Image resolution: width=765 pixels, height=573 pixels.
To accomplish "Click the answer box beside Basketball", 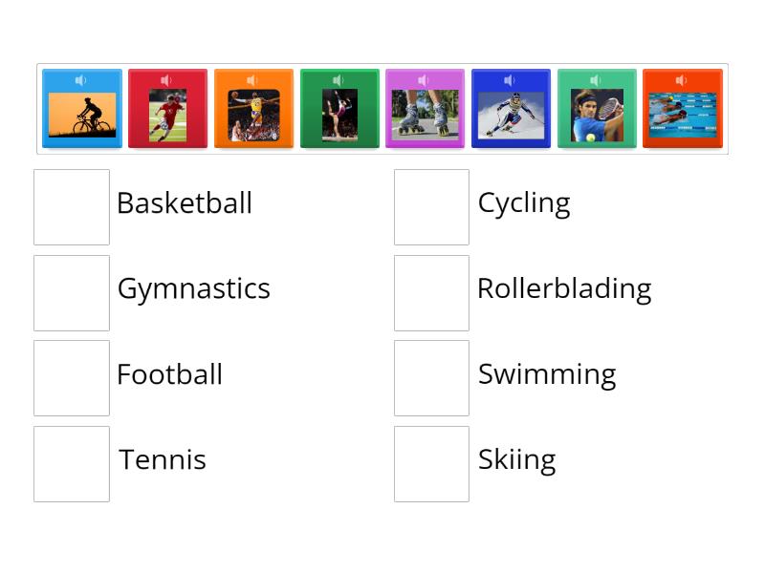I will coord(71,206).
